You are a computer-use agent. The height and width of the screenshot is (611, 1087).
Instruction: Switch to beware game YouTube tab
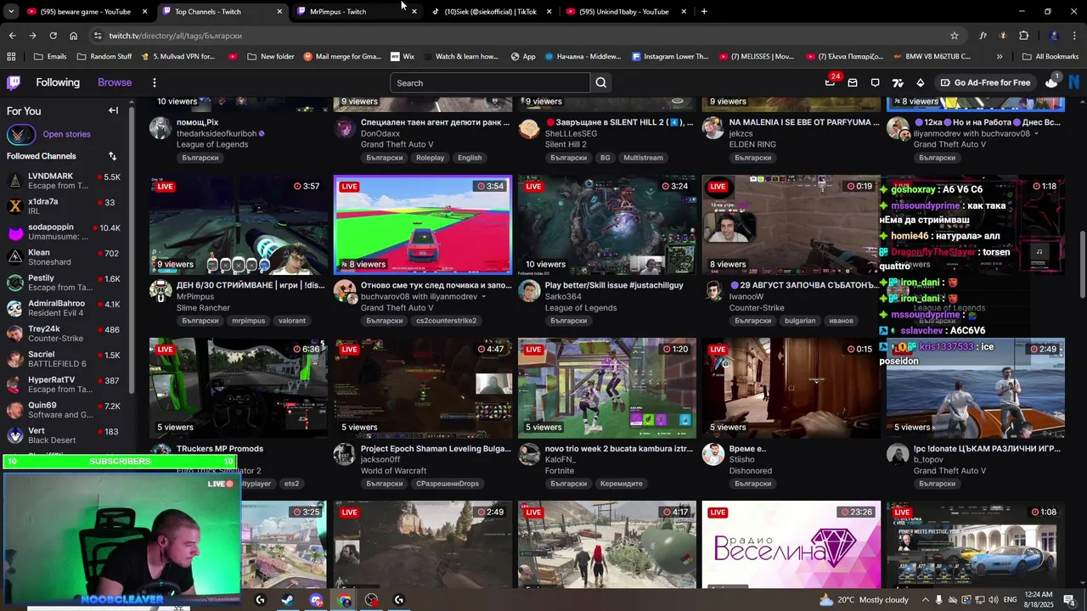pyautogui.click(x=86, y=12)
